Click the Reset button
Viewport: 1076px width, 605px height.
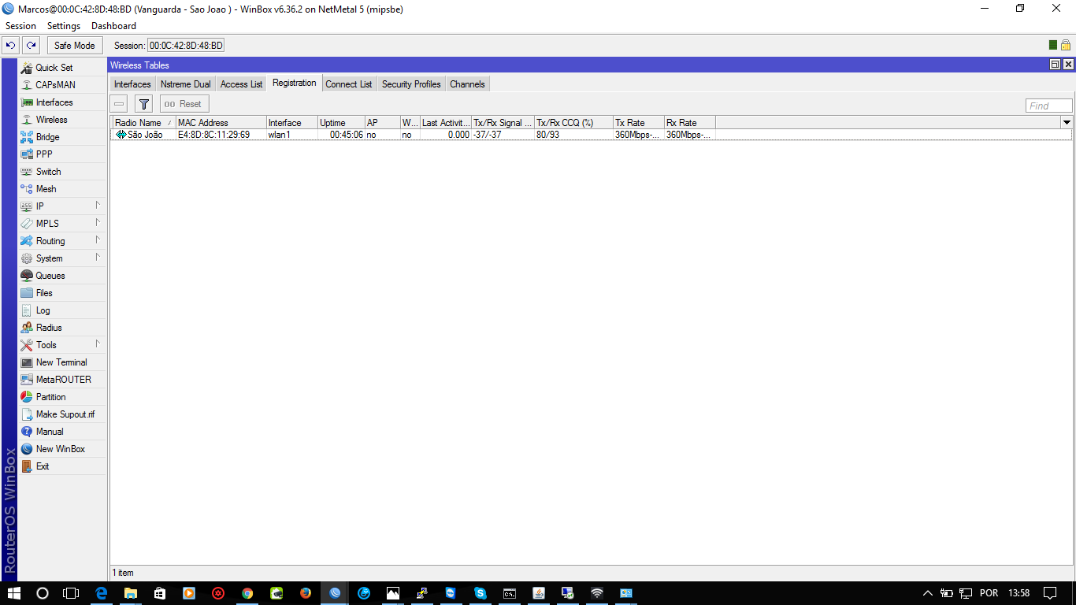[184, 104]
